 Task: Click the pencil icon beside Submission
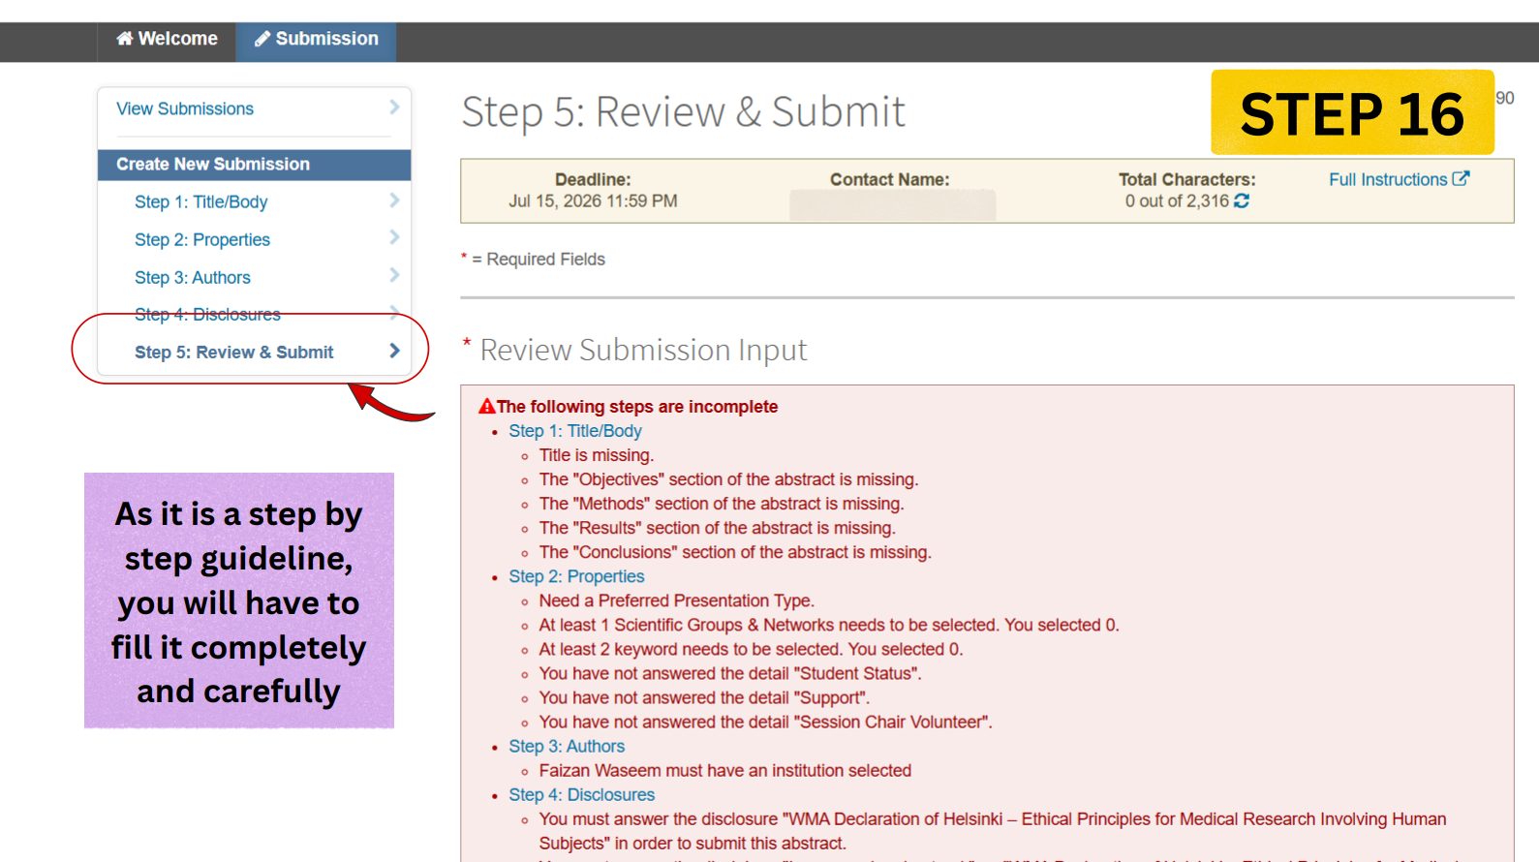click(262, 39)
